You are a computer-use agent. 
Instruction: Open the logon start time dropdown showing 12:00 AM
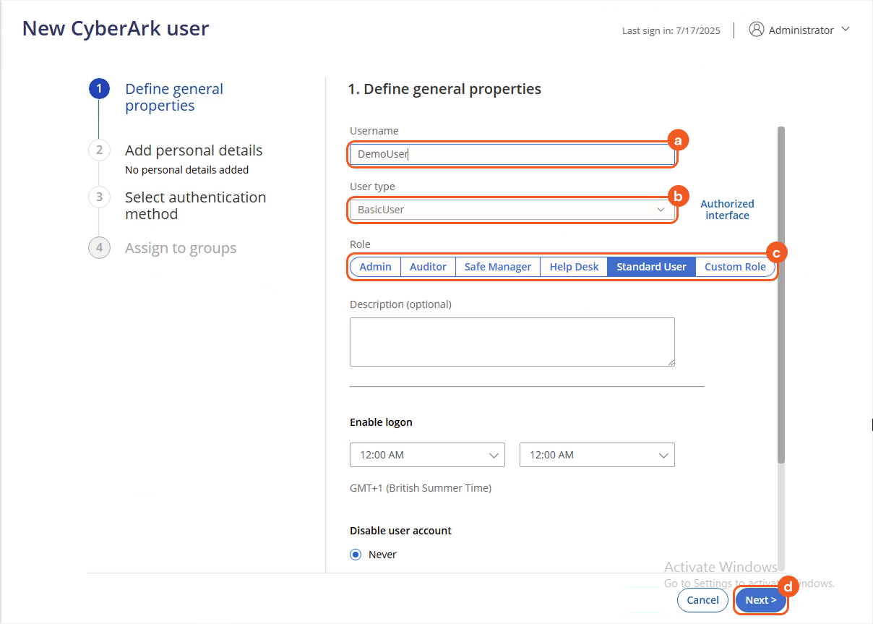tap(427, 455)
